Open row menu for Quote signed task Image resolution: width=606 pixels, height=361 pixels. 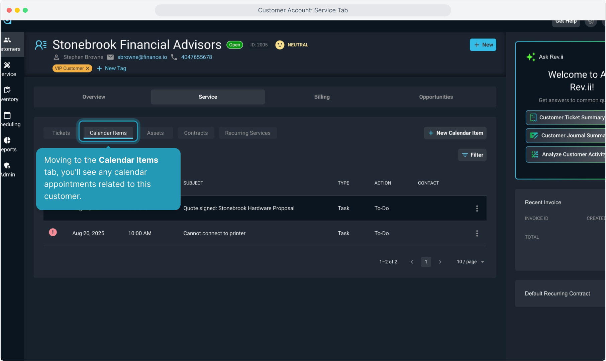477,209
